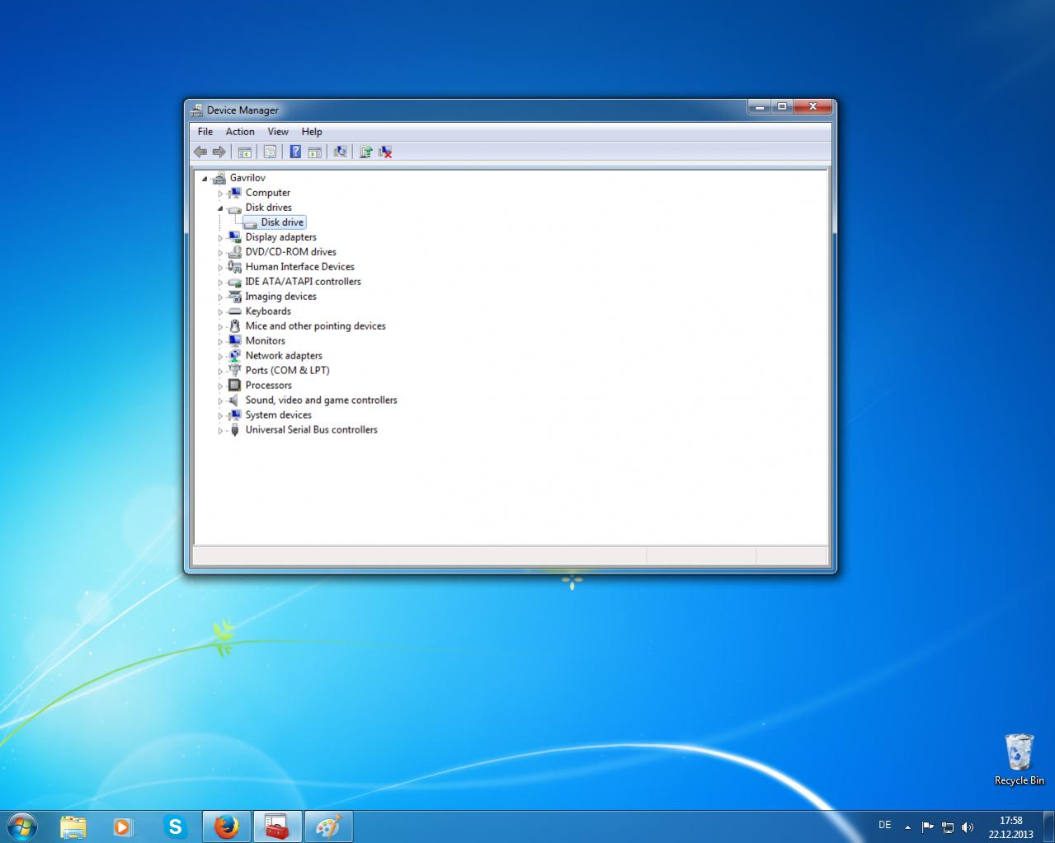
Task: Expand the Network adapters arrow
Action: (x=220, y=356)
